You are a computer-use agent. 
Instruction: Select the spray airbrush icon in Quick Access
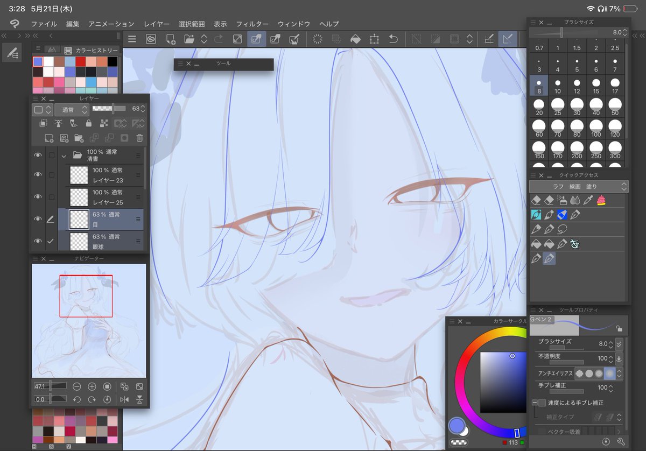[x=562, y=200]
